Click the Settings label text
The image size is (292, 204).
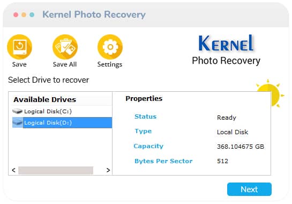(x=110, y=64)
